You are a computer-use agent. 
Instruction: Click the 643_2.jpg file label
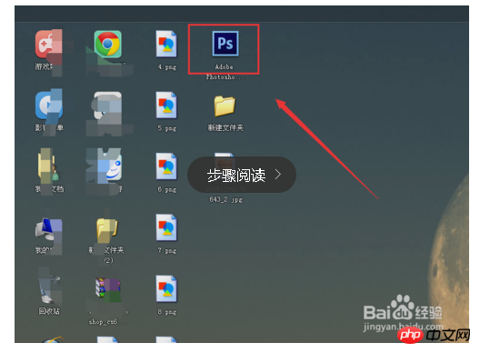click(x=226, y=199)
